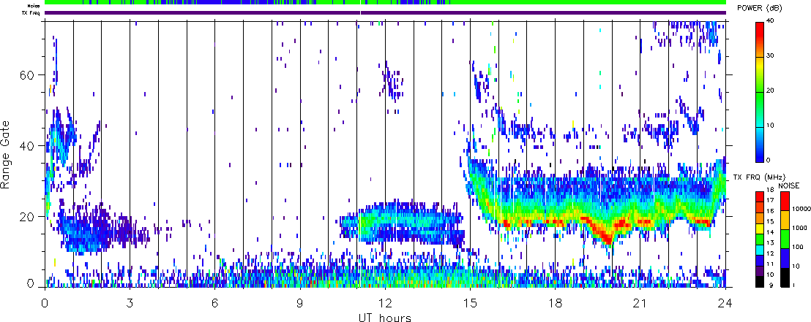Click the x-axis tick label '6'
Screen dimensions: 811x322
214,302
